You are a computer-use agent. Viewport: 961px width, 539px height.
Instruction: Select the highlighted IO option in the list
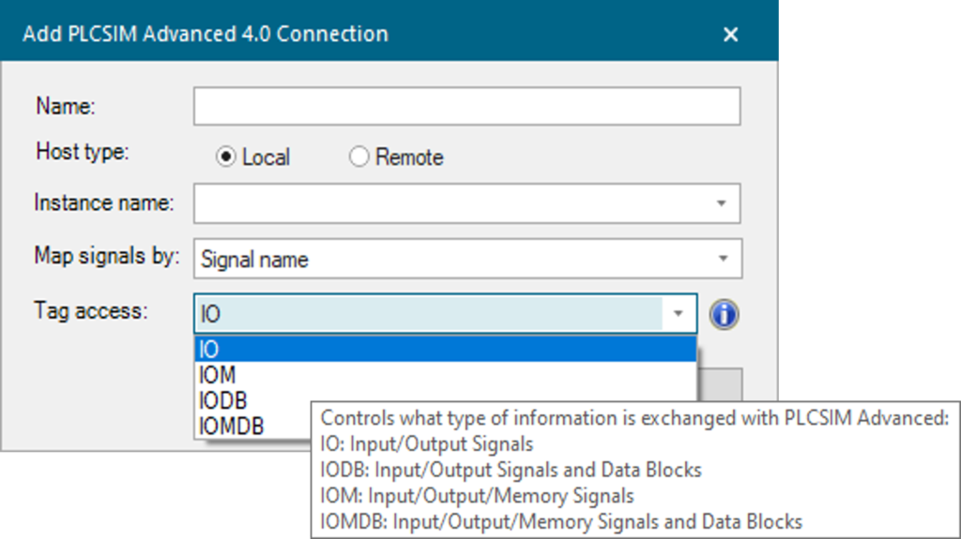coord(446,349)
